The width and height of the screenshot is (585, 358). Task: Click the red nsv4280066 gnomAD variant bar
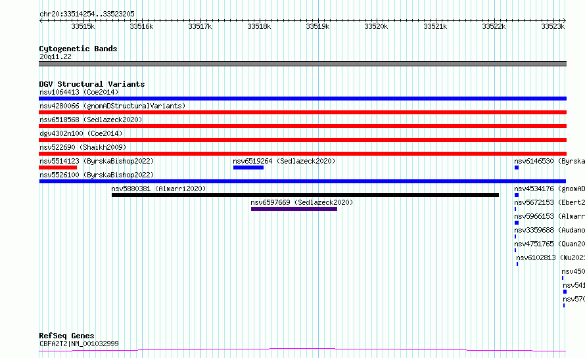tap(302, 112)
